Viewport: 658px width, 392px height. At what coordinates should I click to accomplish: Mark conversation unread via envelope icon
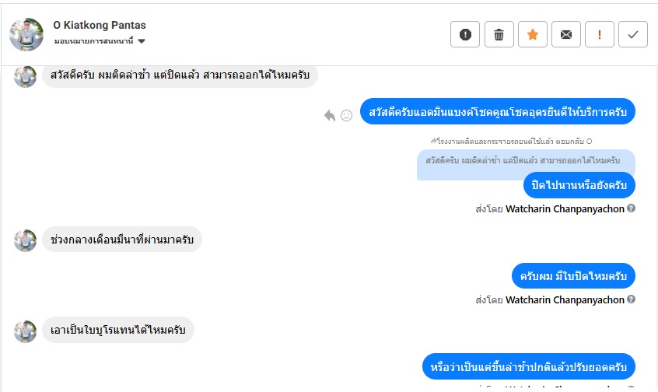click(x=566, y=35)
